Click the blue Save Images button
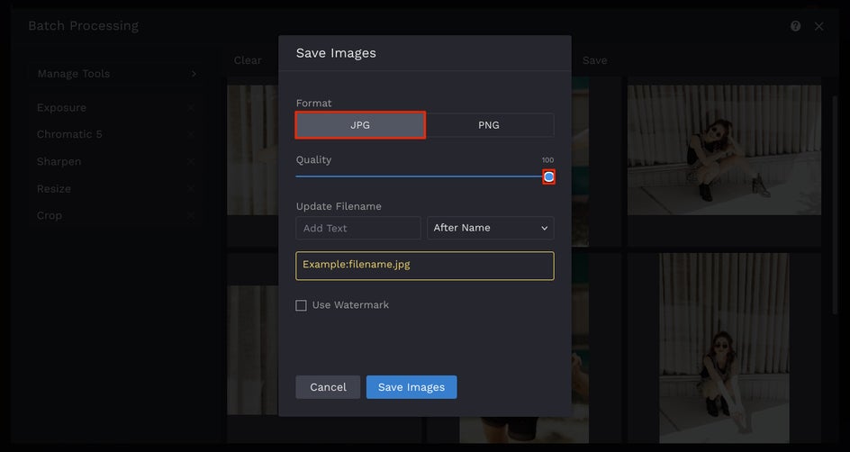850x452 pixels. pyautogui.click(x=411, y=387)
